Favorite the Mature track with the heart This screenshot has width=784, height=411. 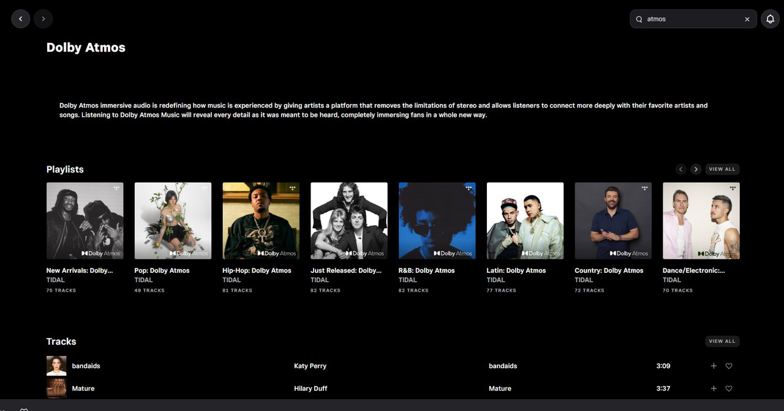pyautogui.click(x=729, y=388)
